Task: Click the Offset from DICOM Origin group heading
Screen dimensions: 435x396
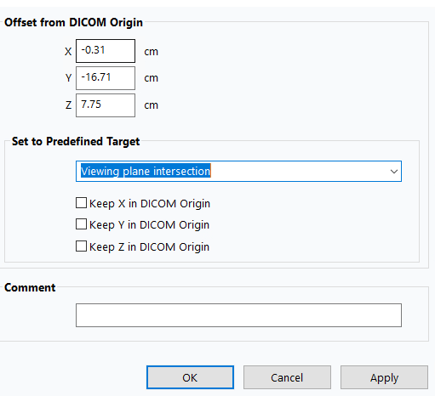Action: pos(73,22)
